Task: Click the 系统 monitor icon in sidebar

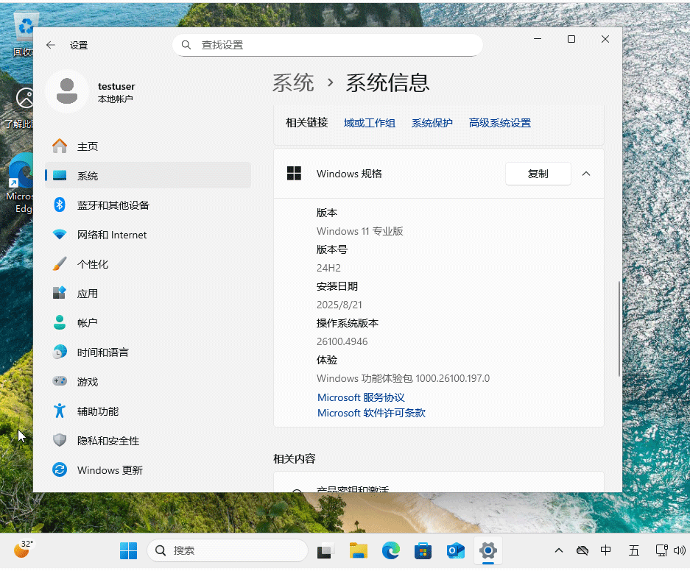Action: tap(60, 175)
